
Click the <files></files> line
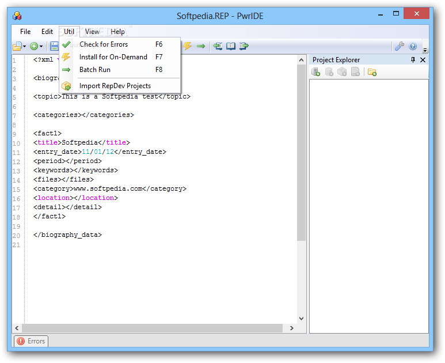pos(63,180)
